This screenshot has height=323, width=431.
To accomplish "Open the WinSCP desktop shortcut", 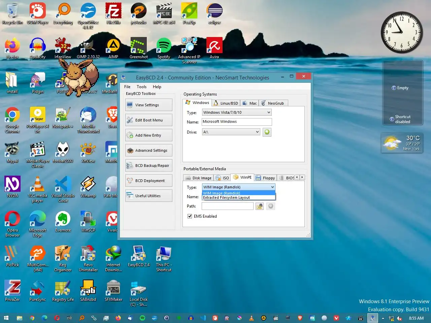I will 88,221.
